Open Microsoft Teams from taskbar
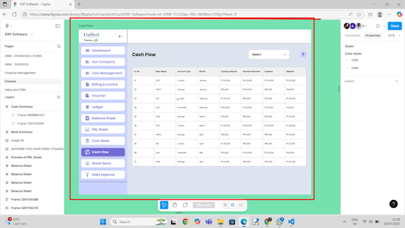405x228 pixels. click(208, 222)
